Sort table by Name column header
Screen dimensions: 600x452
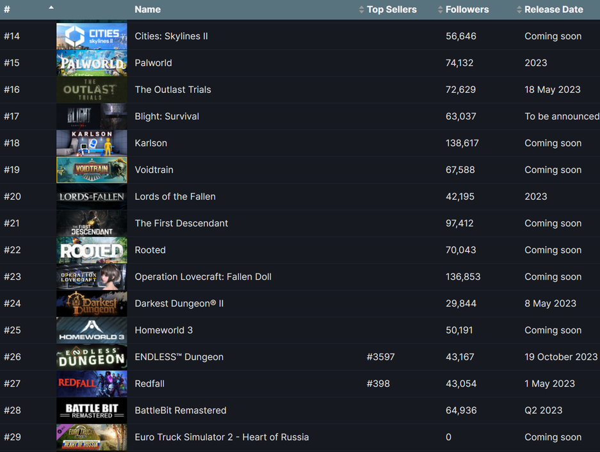coord(148,10)
